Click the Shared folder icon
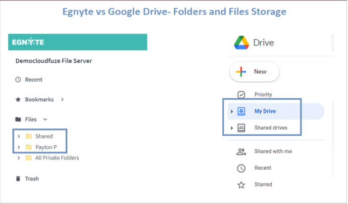This screenshot has height=204, width=348. [x=29, y=136]
